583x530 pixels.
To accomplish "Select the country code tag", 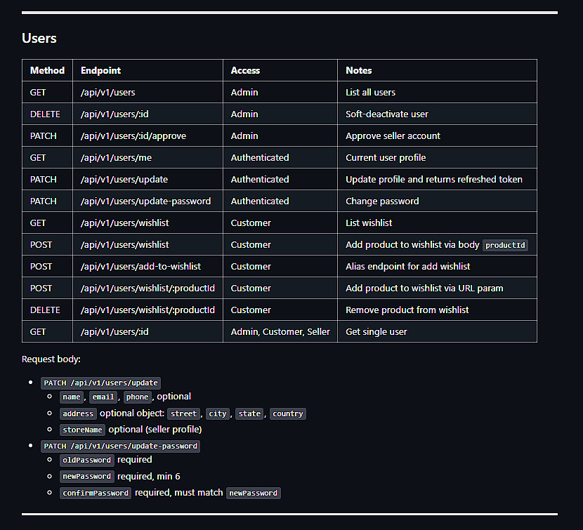I will pyautogui.click(x=287, y=413).
